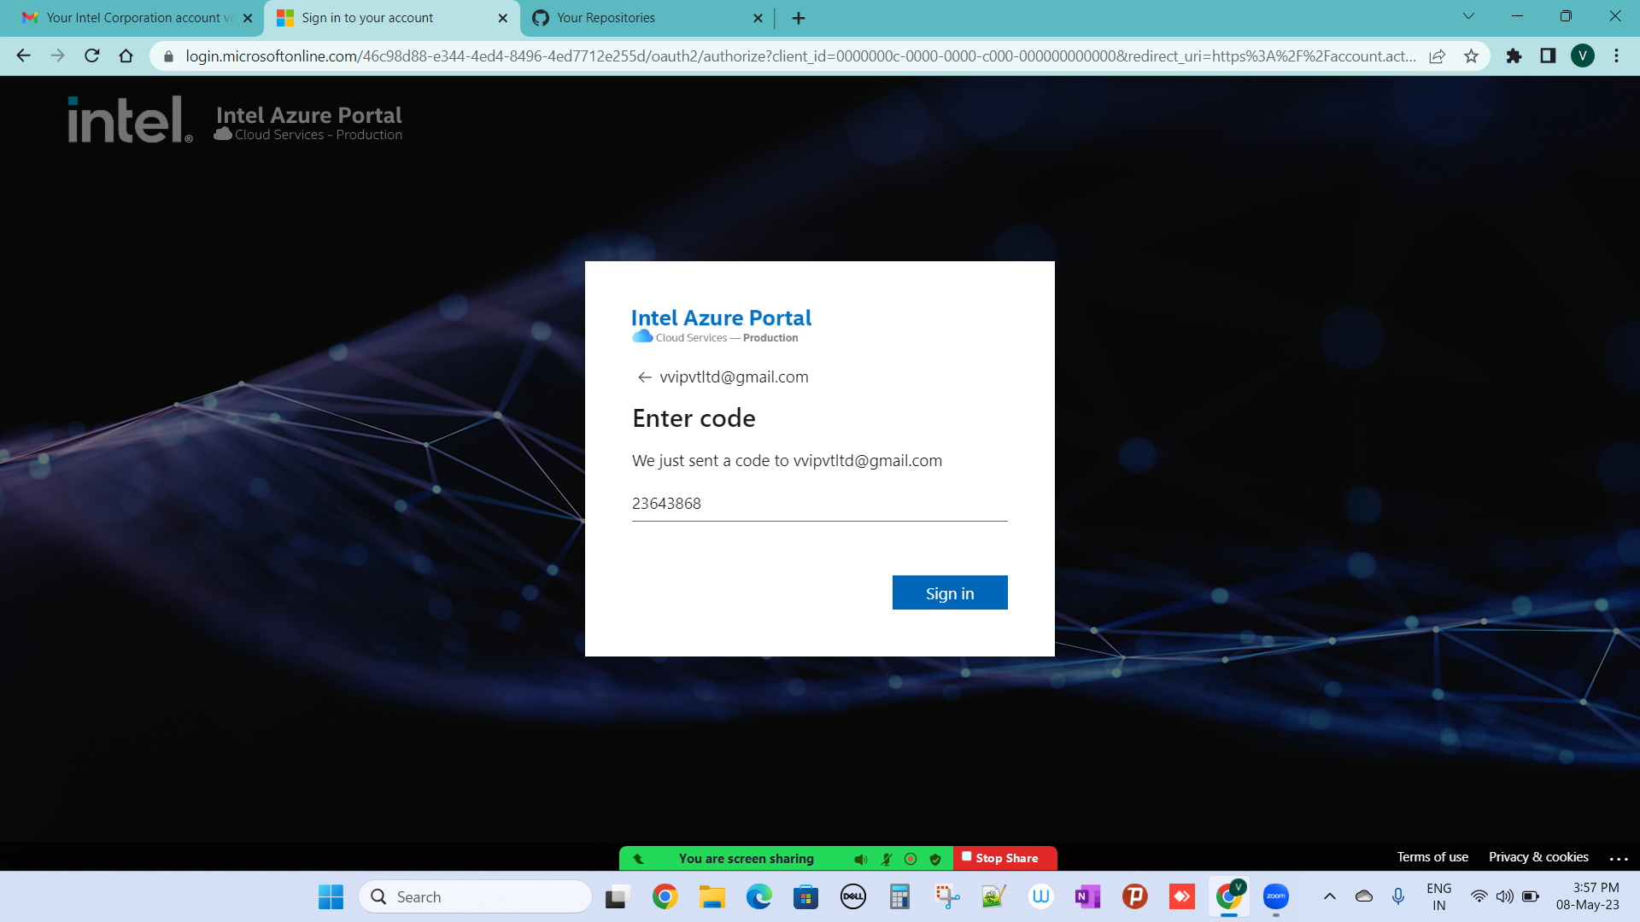This screenshot has width=1640, height=922.
Task: Open OneNote from the taskbar
Action: click(x=1087, y=896)
